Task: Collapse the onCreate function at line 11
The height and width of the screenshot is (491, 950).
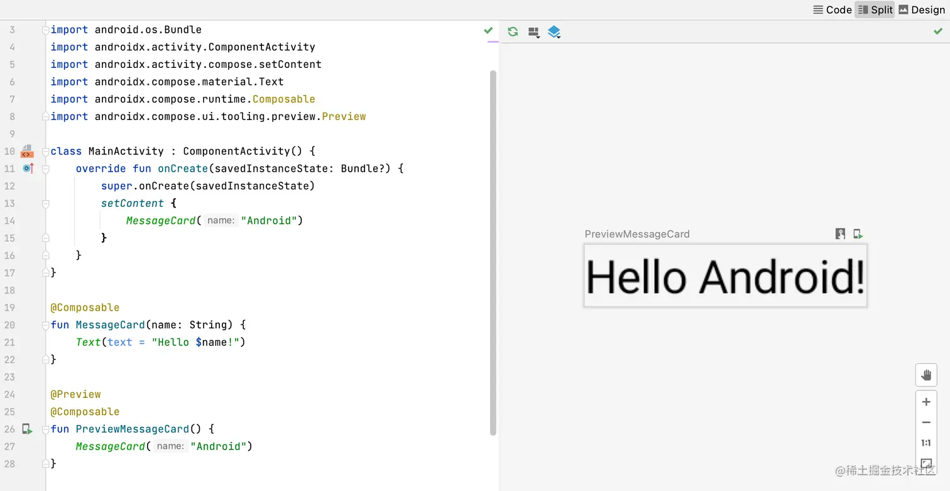Action: (45, 169)
